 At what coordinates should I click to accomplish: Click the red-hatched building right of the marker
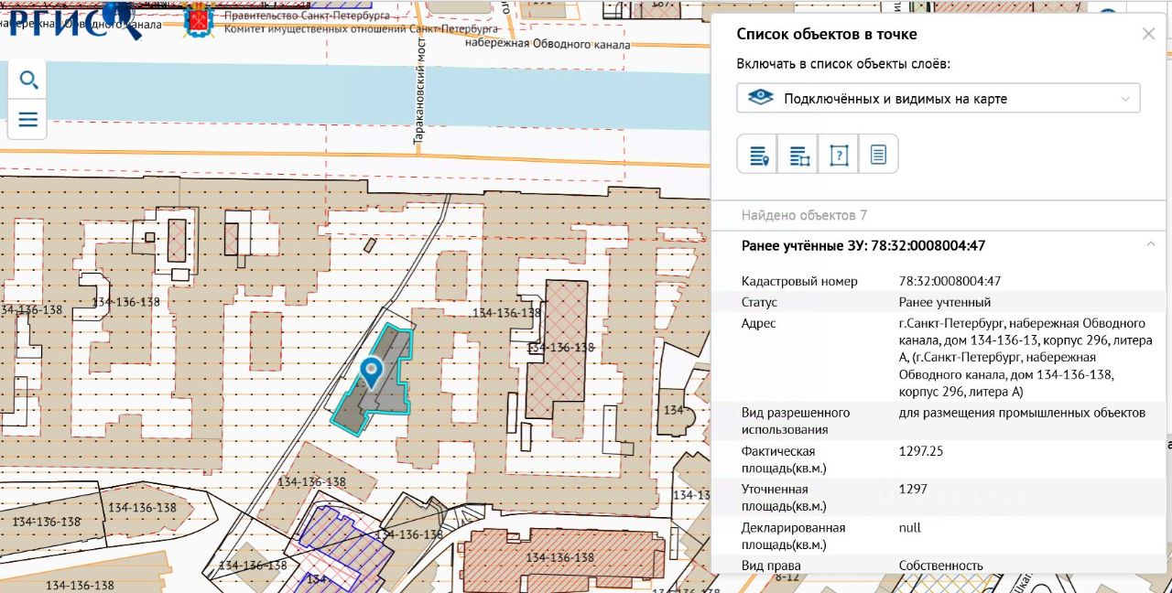point(559,350)
